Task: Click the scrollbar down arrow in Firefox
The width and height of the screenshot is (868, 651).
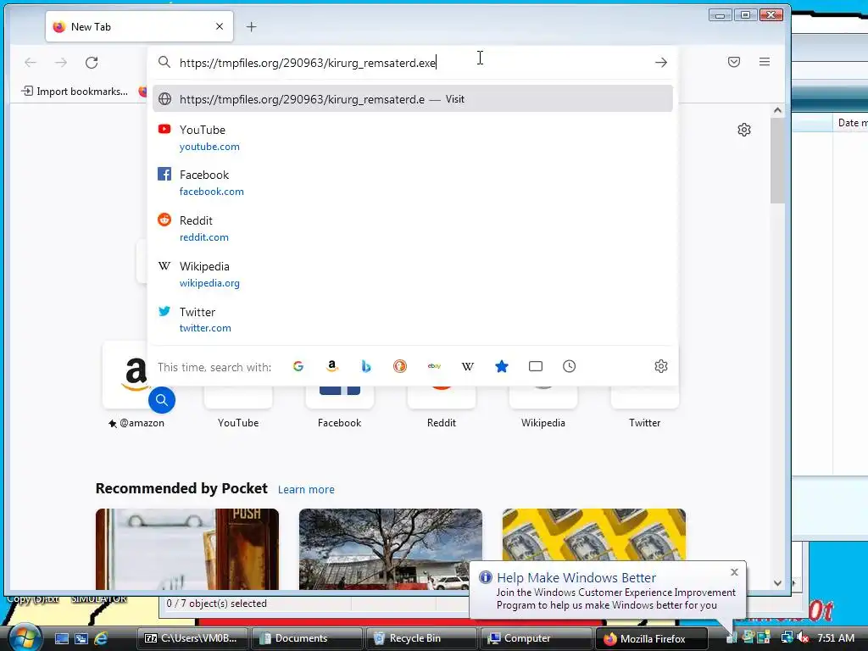Action: [x=778, y=583]
